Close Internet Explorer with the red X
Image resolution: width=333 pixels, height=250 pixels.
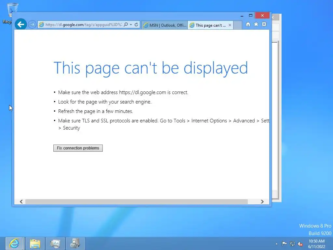(x=262, y=16)
